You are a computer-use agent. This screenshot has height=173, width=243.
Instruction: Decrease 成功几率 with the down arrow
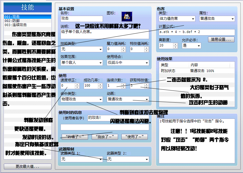100,87
